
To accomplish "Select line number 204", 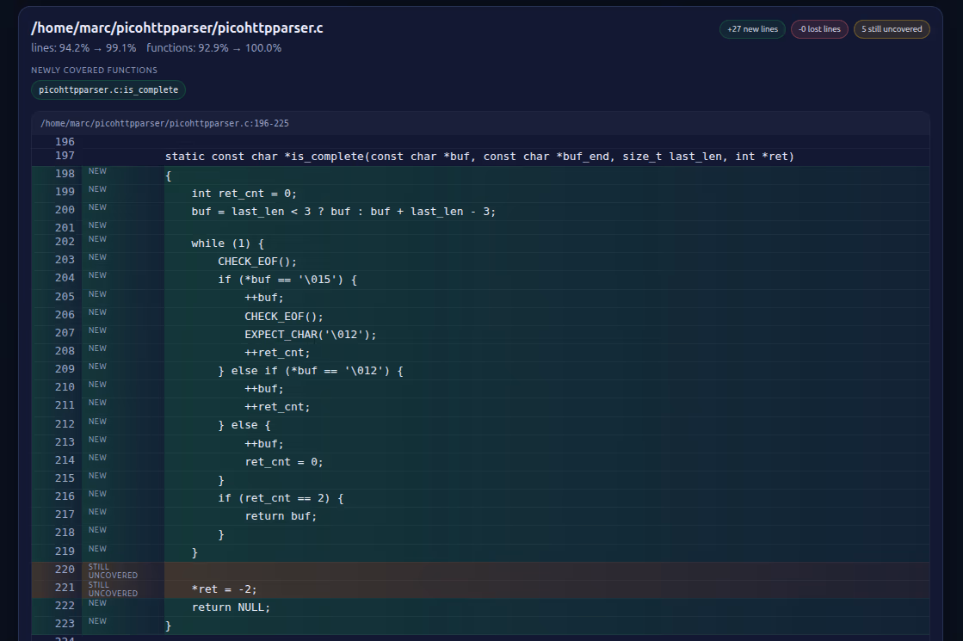I will coord(65,279).
